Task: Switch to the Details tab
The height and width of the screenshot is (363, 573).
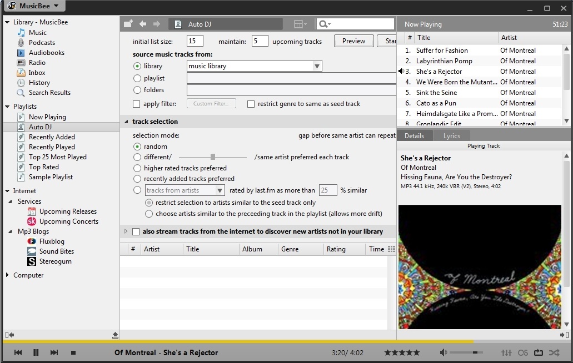Action: [x=415, y=136]
